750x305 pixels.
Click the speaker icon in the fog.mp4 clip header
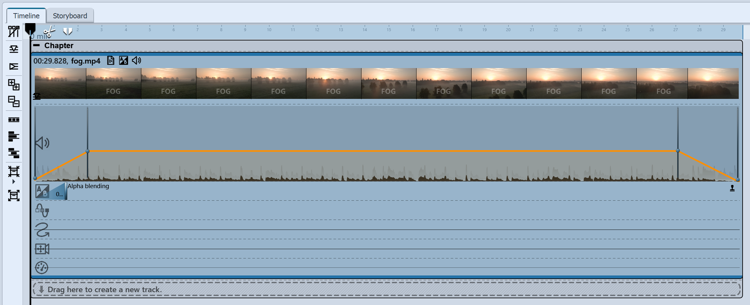coord(136,60)
